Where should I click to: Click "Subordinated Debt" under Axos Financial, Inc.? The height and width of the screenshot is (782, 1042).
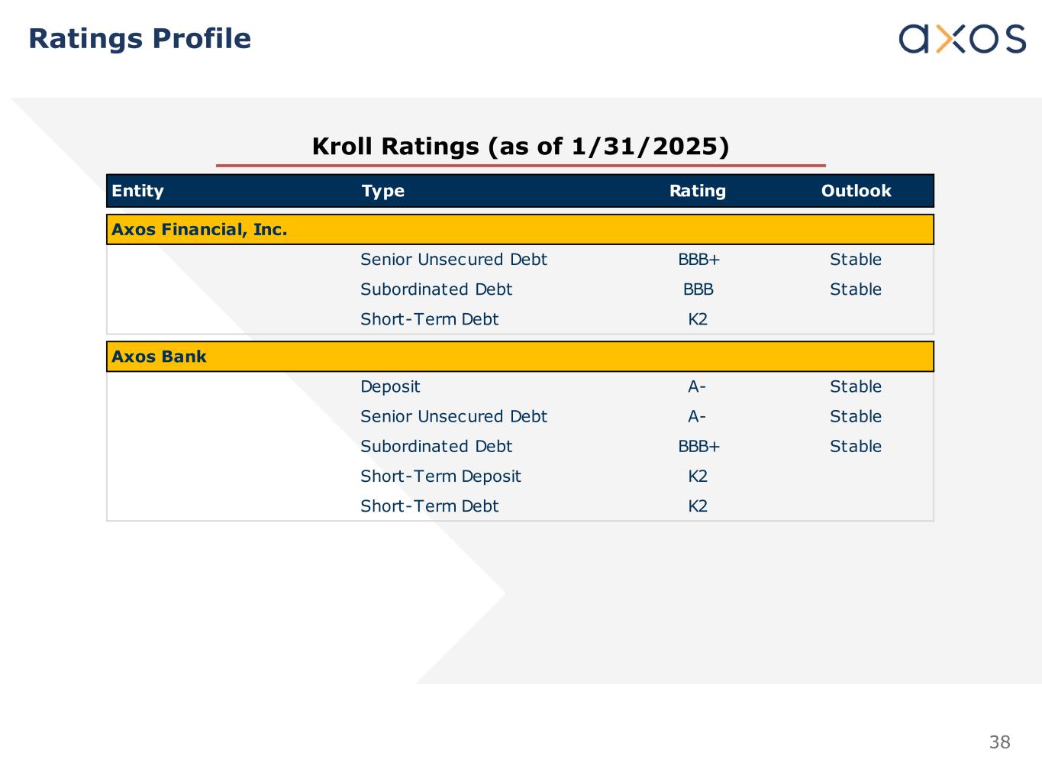[436, 289]
